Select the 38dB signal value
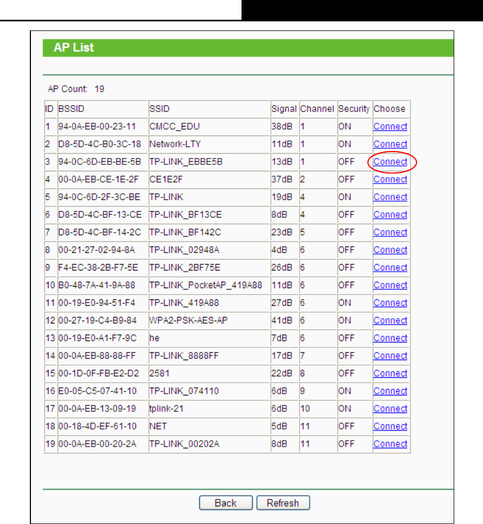 coord(281,126)
